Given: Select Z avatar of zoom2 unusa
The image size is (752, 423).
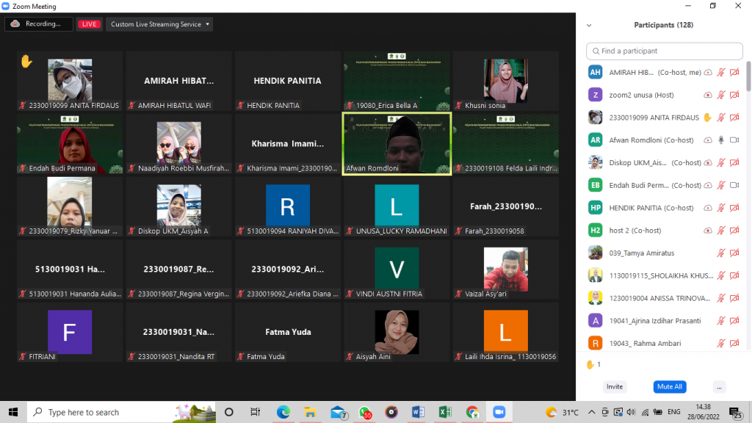Looking at the screenshot, I should [x=595, y=95].
